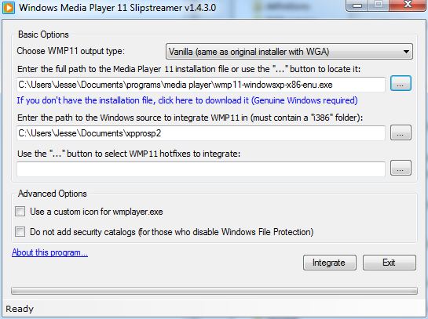Click the xpprosp2 Windows source path field
The height and width of the screenshot is (319, 428).
coord(201,133)
